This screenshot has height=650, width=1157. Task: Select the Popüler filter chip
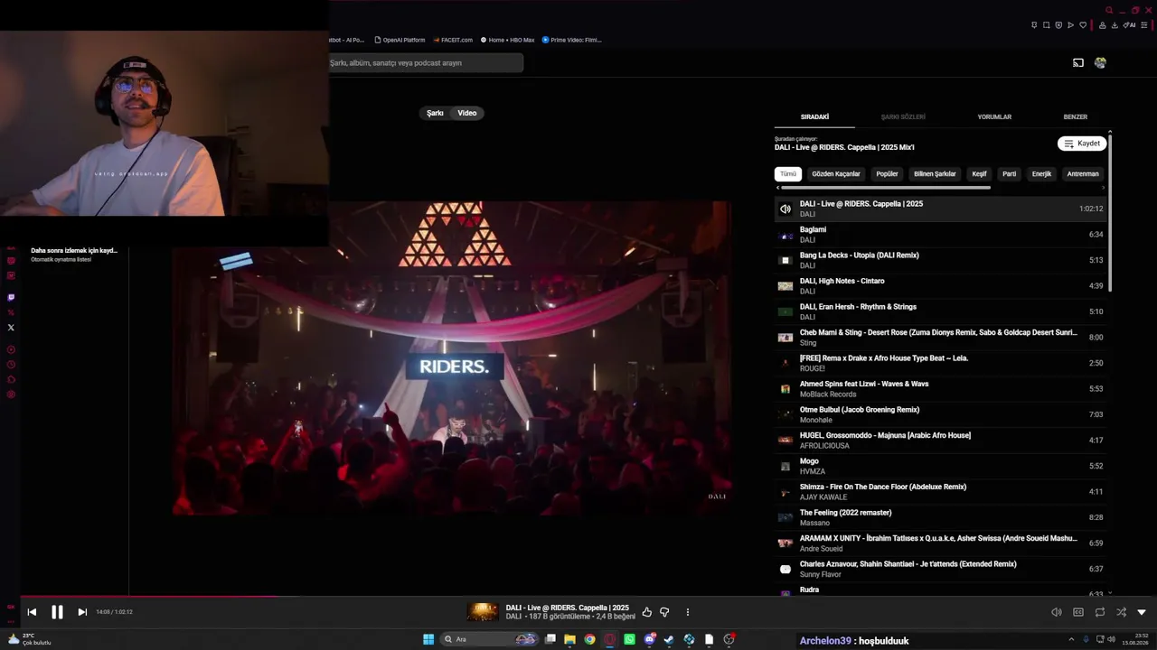pyautogui.click(x=888, y=174)
